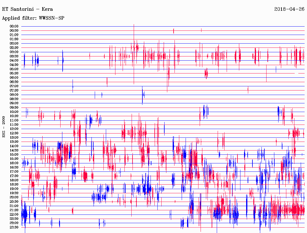Click the 22:00 time label

(14, 214)
